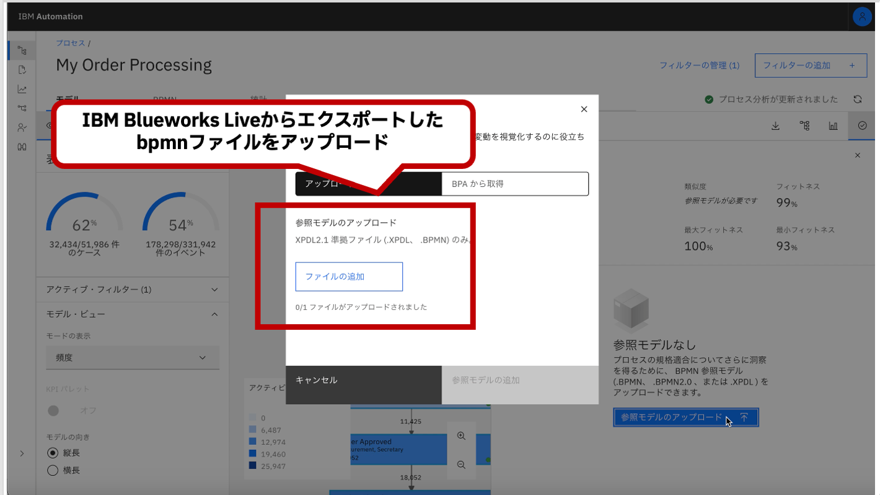Viewport: 880px width, 495px height.
Task: Select the document validation icon in the sidebar
Action: point(22,70)
